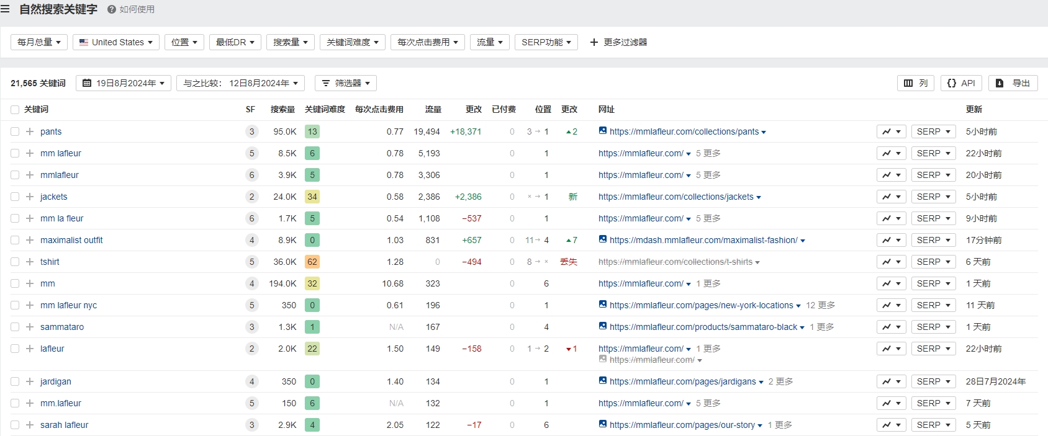Open the cost per click filter dropdown
Image resolution: width=1048 pixels, height=436 pixels.
click(428, 42)
